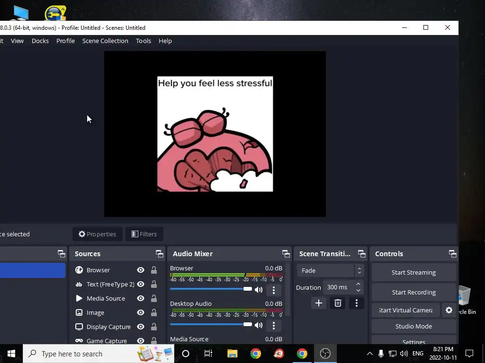Hide the Game Capture source via eye
The image size is (485, 363).
(x=141, y=341)
